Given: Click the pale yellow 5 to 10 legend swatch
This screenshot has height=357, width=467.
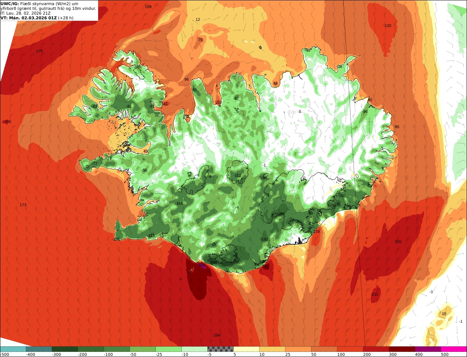Looking at the screenshot, I should pyautogui.click(x=246, y=349).
